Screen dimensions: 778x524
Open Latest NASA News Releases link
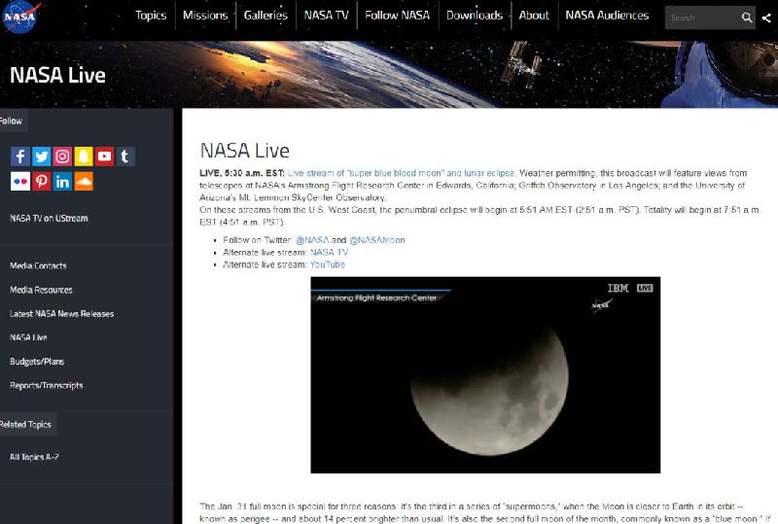62,314
